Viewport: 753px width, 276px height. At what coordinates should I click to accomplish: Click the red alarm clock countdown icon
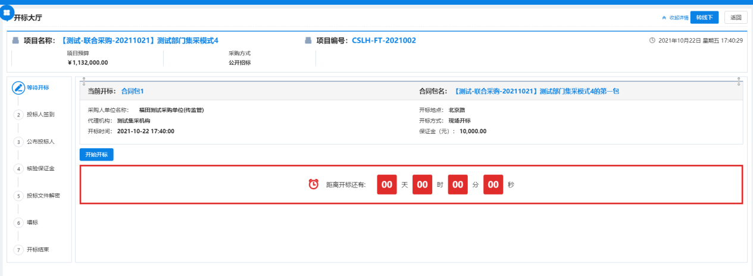[313, 184]
